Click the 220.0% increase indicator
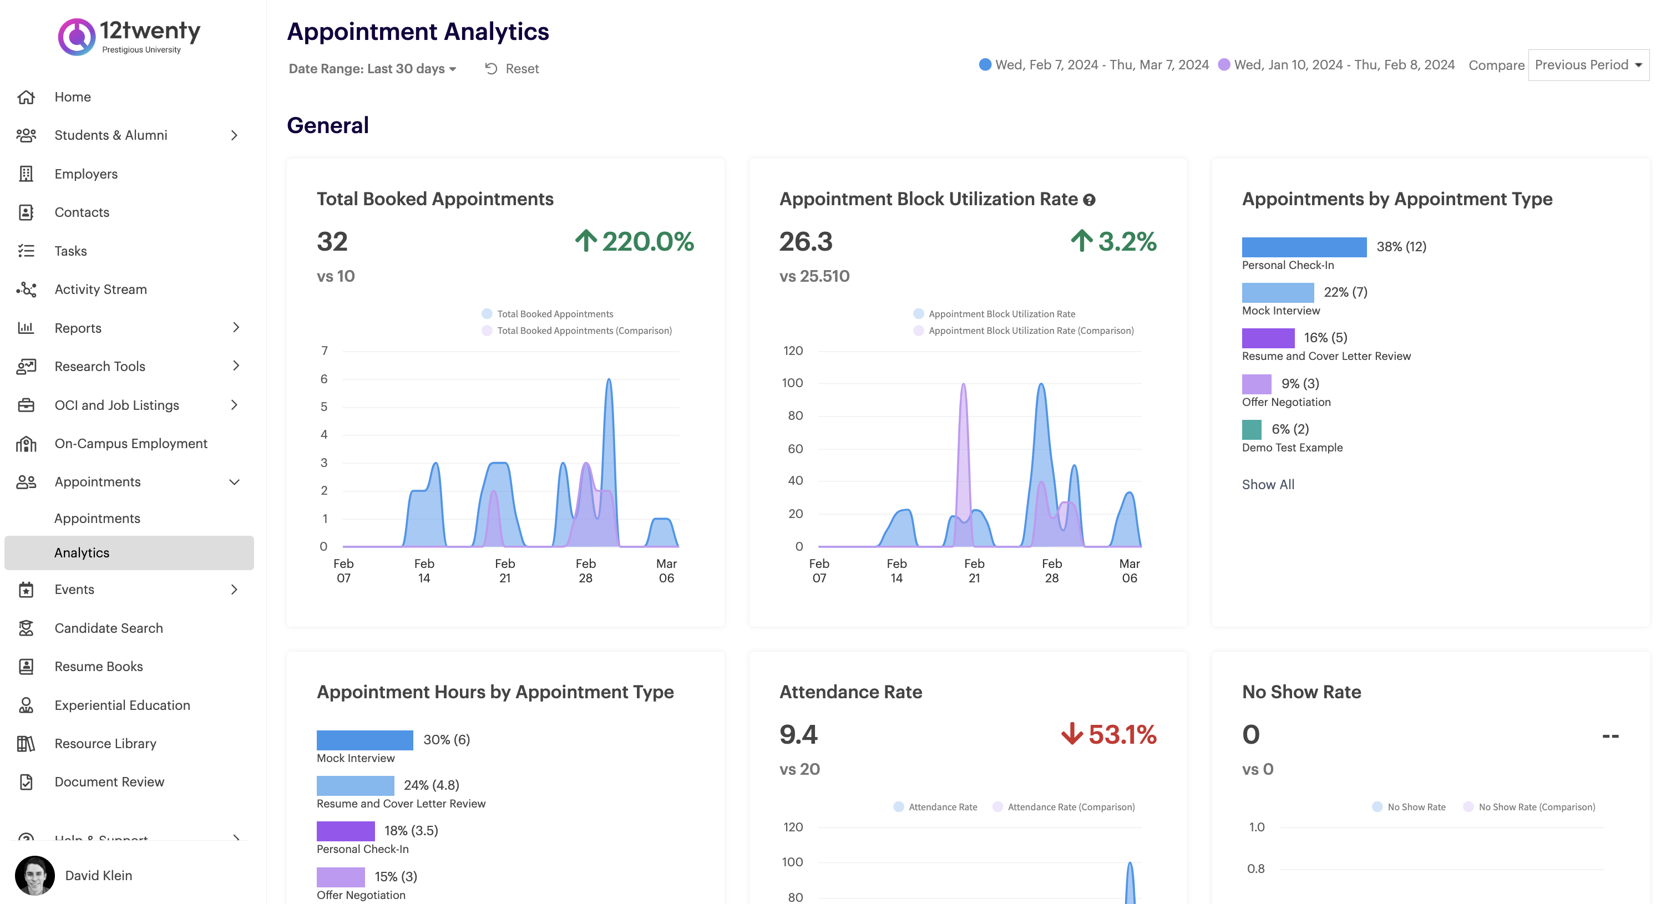Viewport: 1661px width, 904px height. pos(635,241)
